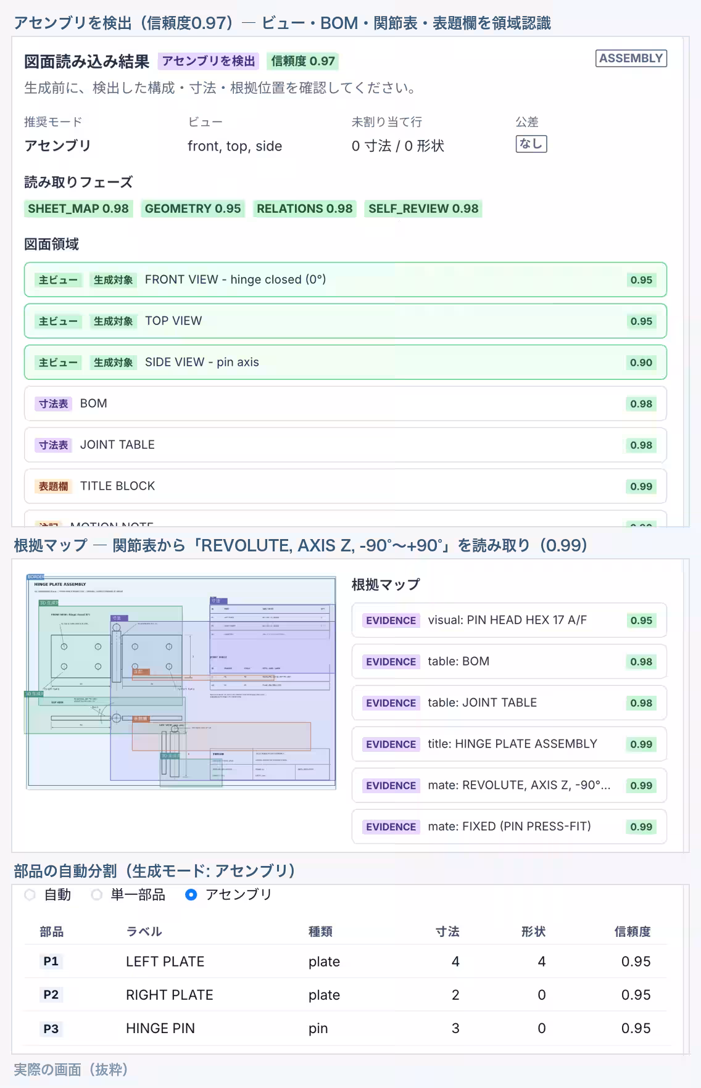Click the 根拠マップ panel heading
This screenshot has height=1088, width=701.
pyautogui.click(x=386, y=585)
